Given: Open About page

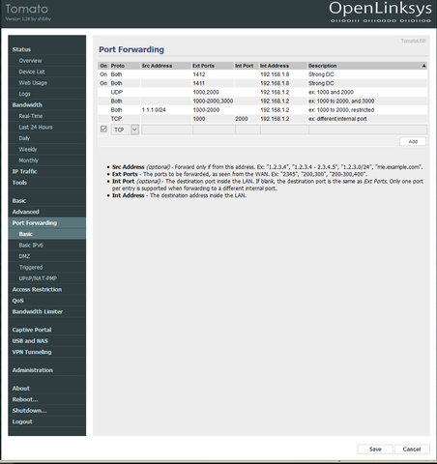Looking at the screenshot, I should [x=20, y=389].
